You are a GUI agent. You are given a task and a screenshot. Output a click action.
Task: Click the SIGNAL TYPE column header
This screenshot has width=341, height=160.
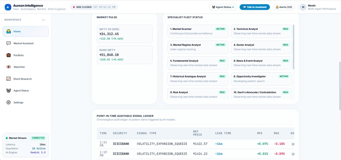tap(146, 133)
